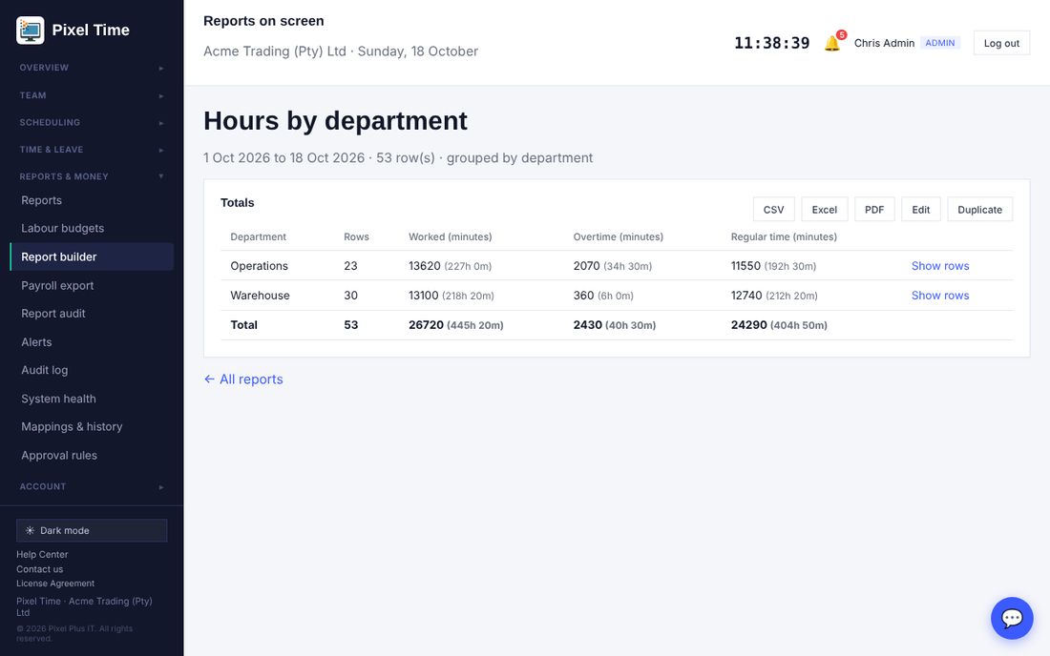Image resolution: width=1050 pixels, height=656 pixels.
Task: Click the Operations department cell
Action: [x=259, y=266]
